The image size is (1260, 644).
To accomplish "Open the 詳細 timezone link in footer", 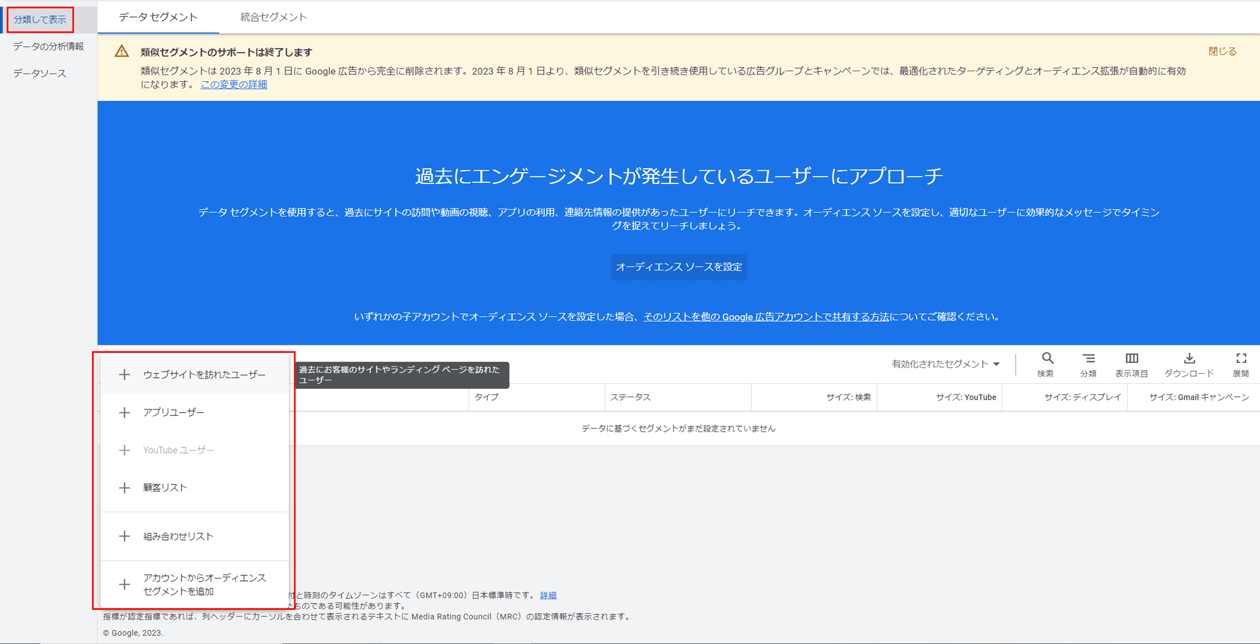I will tap(548, 595).
